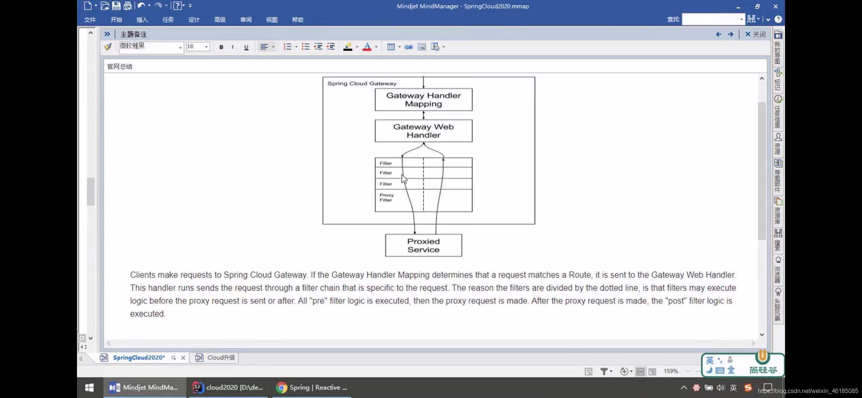Open table options dropdown arrow
The width and height of the screenshot is (862, 398).
(x=399, y=47)
